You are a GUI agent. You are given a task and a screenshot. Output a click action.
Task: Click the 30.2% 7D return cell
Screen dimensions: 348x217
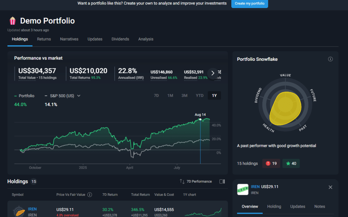pos(108,210)
